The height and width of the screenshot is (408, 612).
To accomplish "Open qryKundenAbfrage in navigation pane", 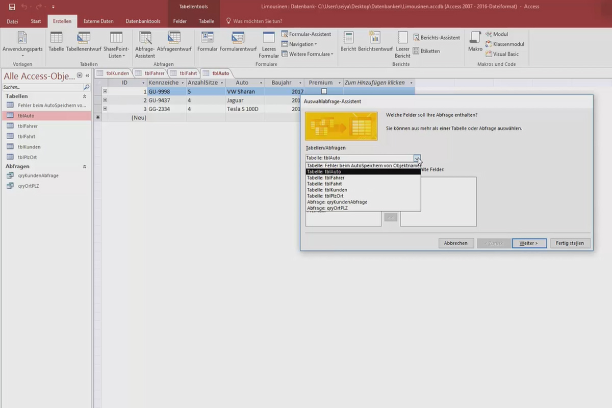I will tap(38, 175).
